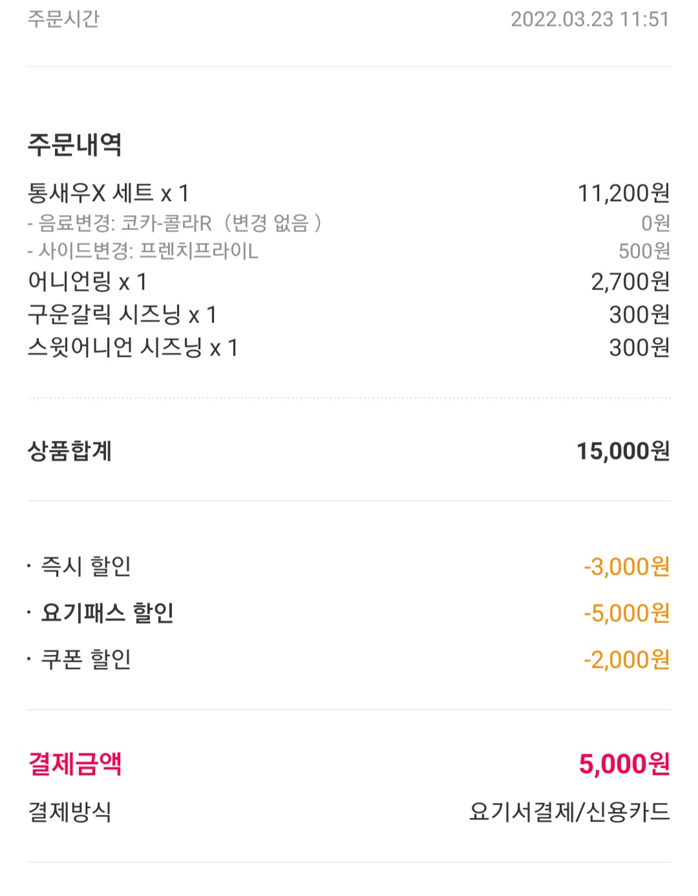Select the 음료변경 코카-콜라R option line
698x896 pixels.
click(x=174, y=224)
